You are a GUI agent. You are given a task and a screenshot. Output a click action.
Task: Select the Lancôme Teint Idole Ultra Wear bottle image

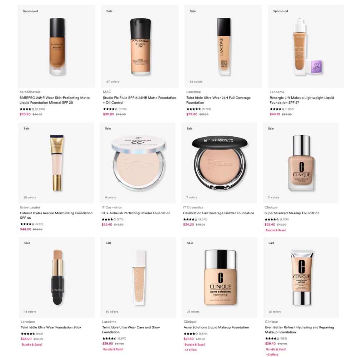click(224, 47)
